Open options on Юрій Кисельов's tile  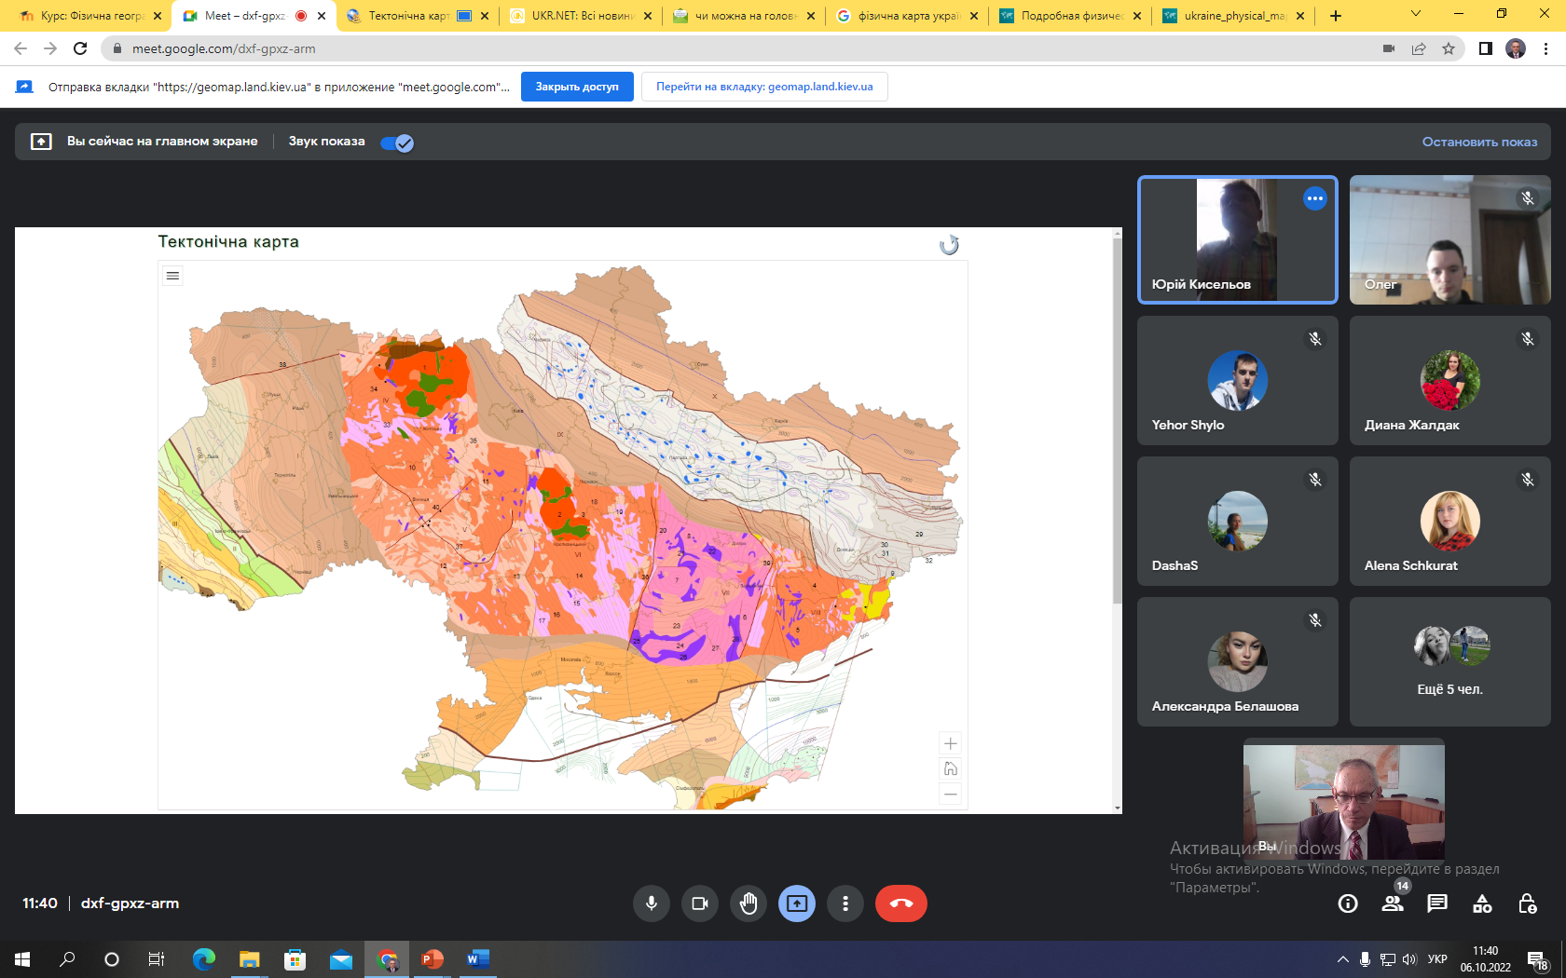pyautogui.click(x=1314, y=198)
